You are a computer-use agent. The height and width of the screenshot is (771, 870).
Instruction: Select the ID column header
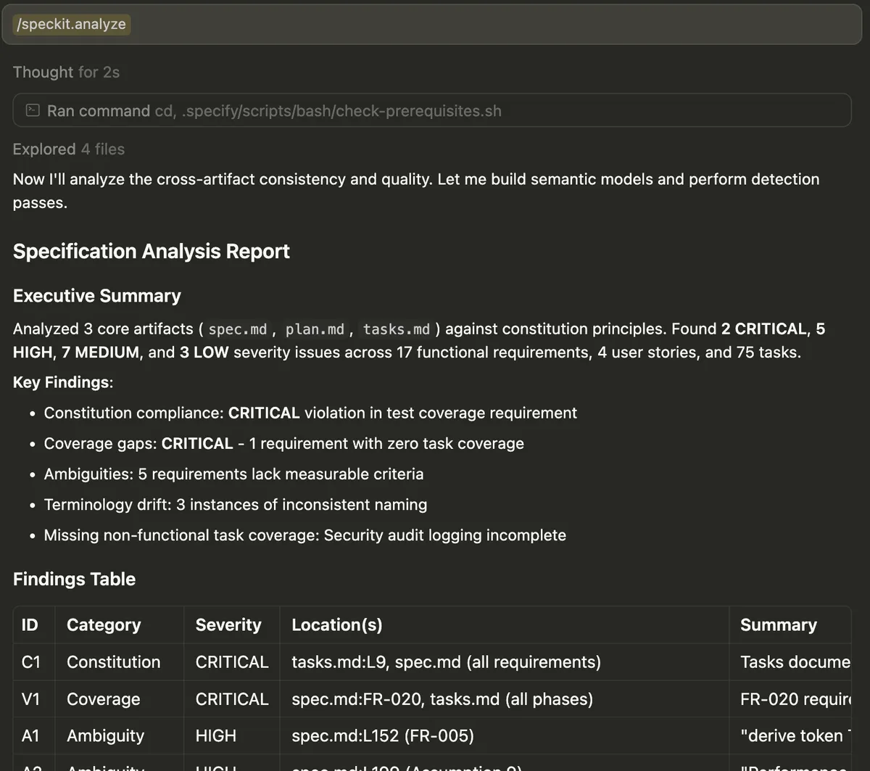tap(30, 624)
